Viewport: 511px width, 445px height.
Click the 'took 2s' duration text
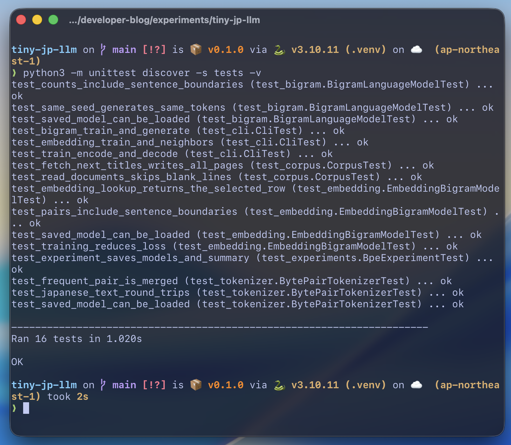click(68, 397)
